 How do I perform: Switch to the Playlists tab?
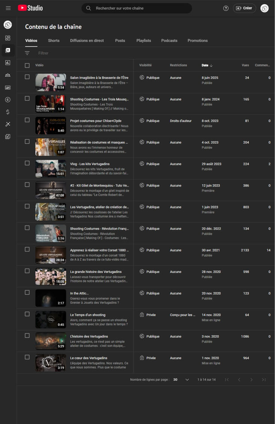click(144, 41)
